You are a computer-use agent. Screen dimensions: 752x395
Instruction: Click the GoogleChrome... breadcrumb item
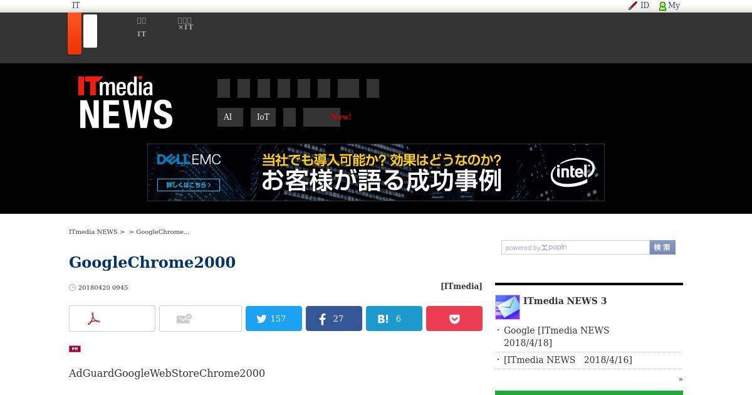(163, 232)
